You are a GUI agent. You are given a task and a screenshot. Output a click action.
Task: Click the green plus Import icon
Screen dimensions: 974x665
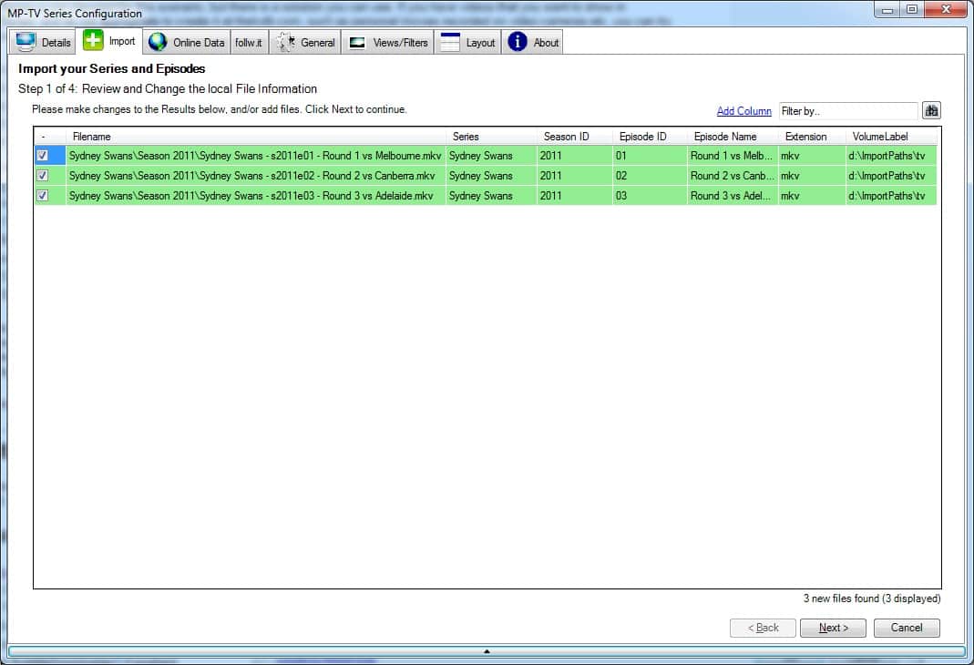[93, 40]
